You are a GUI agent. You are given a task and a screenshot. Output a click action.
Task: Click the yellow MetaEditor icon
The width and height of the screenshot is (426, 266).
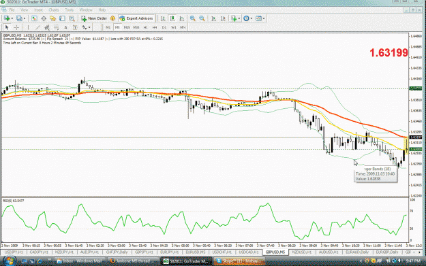(112, 18)
